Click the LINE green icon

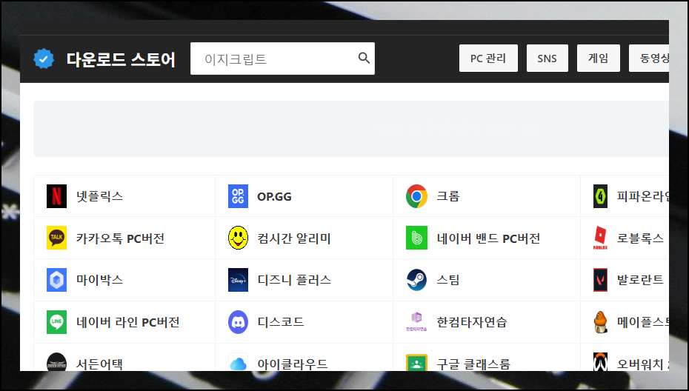tap(57, 322)
